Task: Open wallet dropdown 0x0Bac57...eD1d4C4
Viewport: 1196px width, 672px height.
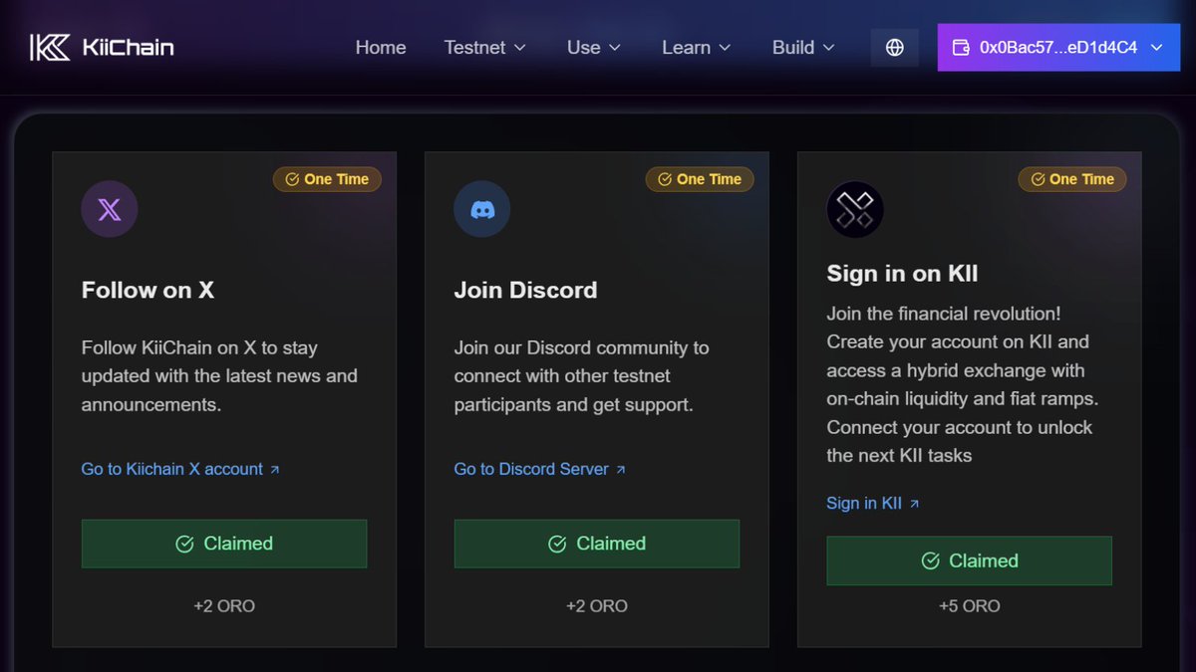Action: pos(1058,47)
